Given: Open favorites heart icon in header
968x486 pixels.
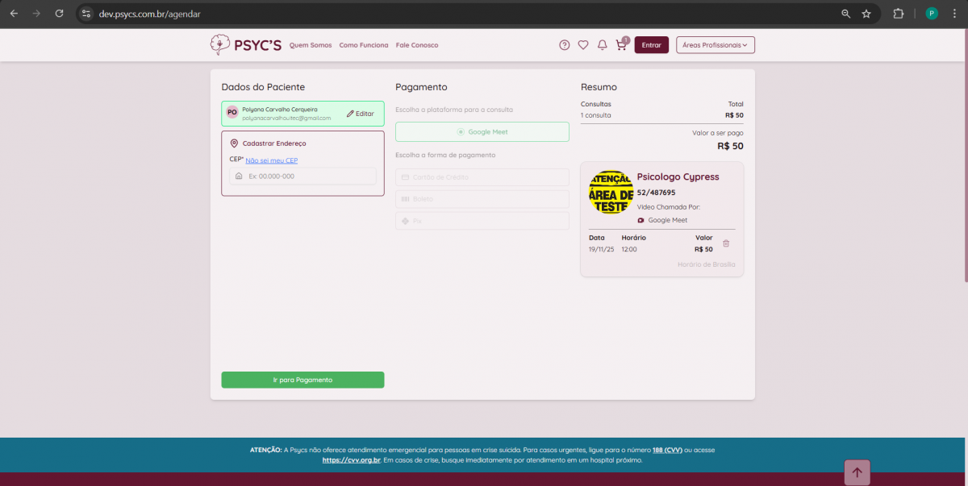Looking at the screenshot, I should pyautogui.click(x=583, y=45).
